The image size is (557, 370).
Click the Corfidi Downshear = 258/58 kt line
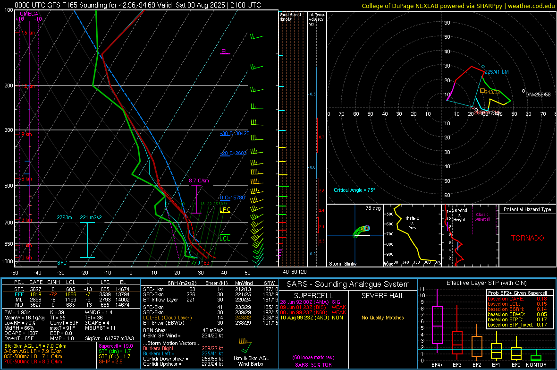tap(183, 359)
